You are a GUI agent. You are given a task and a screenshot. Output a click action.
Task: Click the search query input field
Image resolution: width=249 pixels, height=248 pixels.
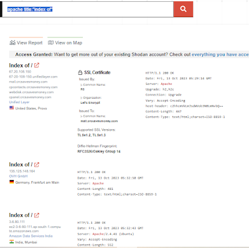coord(88,9)
